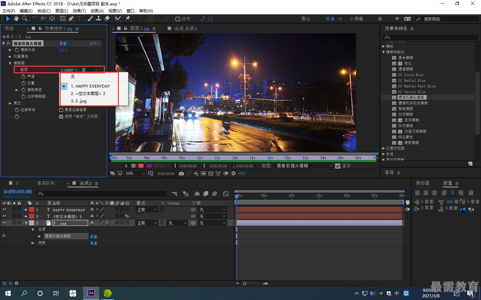
Task: Click the right-align text icon in paragraph panel
Action: point(434,193)
